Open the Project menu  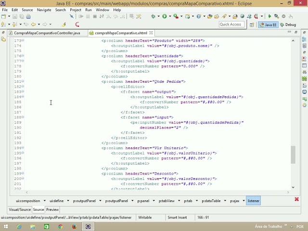[x=76, y=10]
